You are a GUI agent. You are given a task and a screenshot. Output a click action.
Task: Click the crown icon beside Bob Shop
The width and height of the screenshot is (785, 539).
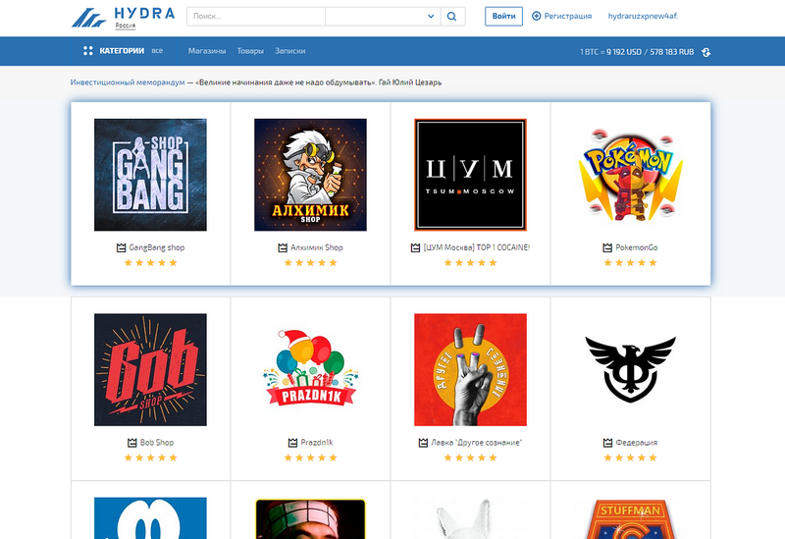click(x=132, y=443)
